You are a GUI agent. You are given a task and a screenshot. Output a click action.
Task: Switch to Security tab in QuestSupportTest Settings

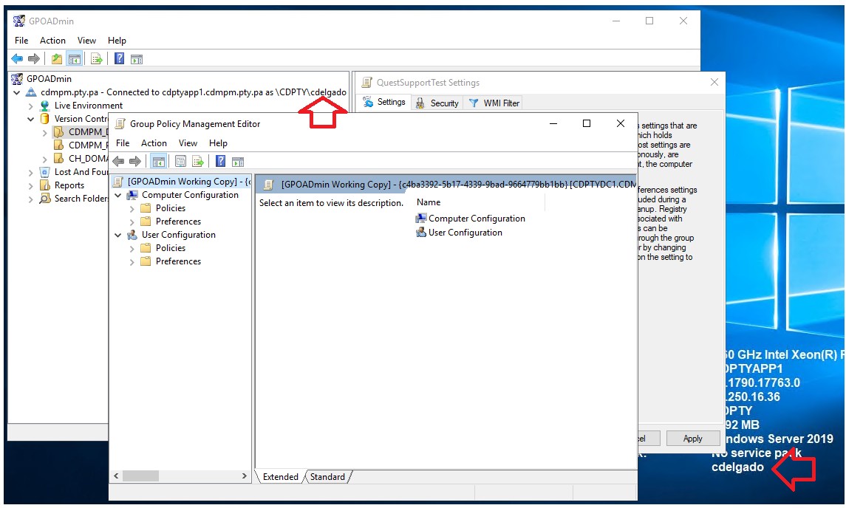click(x=437, y=103)
